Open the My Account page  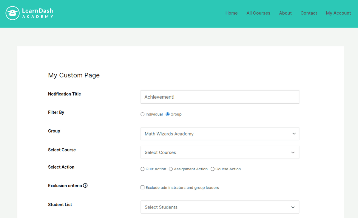pos(338,13)
